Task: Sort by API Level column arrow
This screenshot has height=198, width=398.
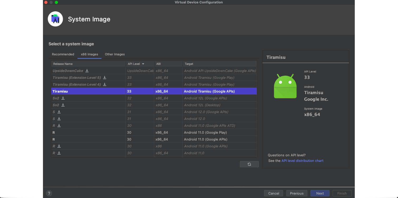Action: (x=143, y=64)
